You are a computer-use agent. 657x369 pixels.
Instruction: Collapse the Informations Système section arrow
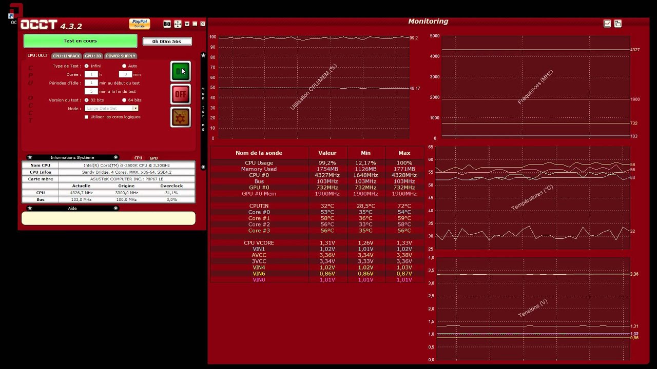(115, 157)
